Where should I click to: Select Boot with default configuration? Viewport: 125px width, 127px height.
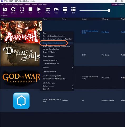[x=54, y=36]
